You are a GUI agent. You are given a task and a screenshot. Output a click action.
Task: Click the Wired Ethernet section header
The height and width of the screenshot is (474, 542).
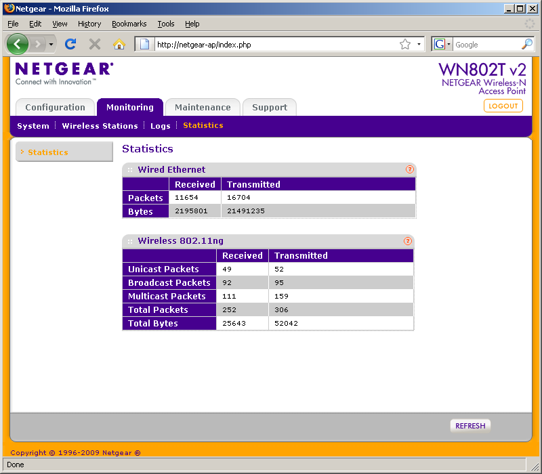coord(269,170)
